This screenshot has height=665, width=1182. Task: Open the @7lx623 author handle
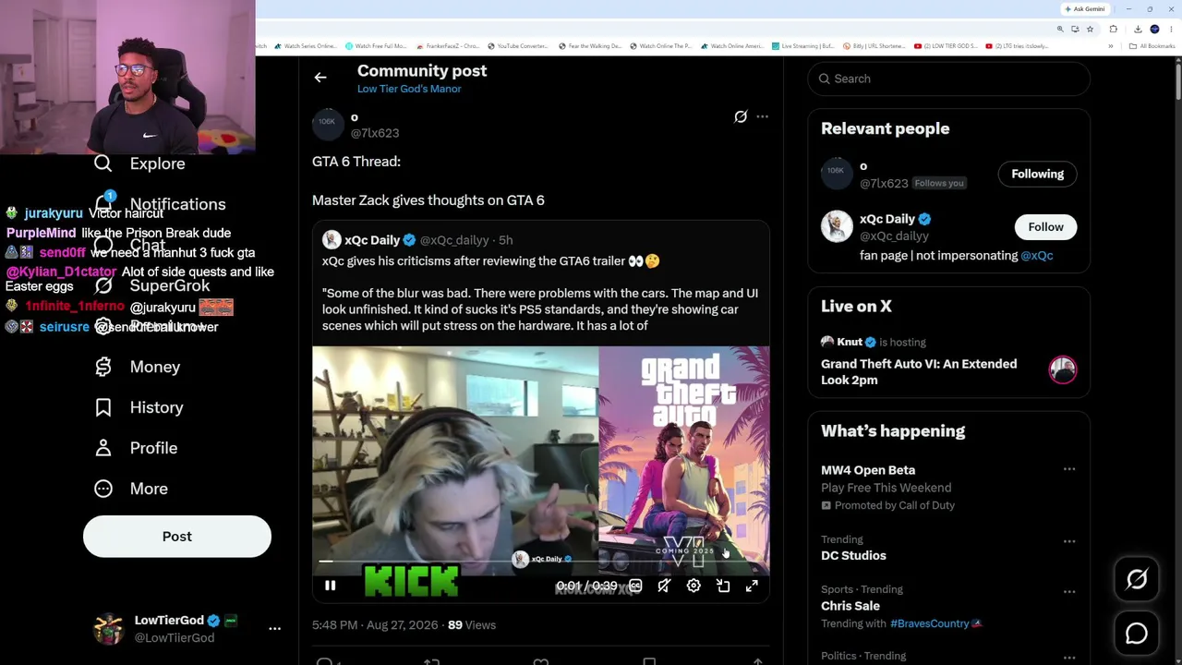pyautogui.click(x=375, y=133)
